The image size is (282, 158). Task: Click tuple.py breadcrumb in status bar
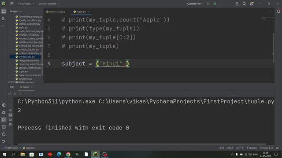tap(29, 148)
